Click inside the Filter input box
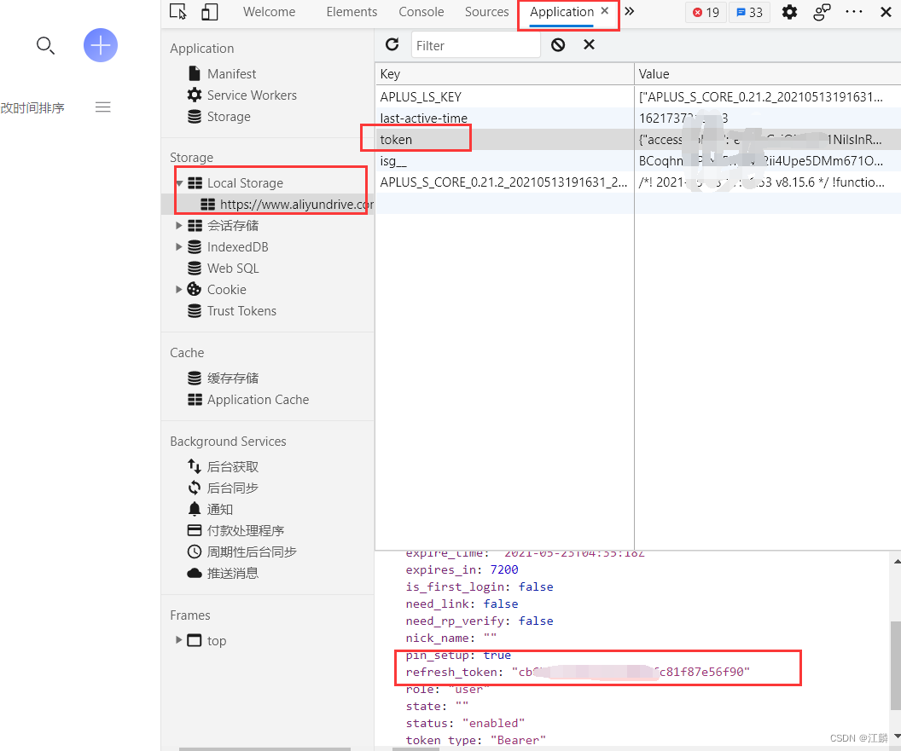 [475, 44]
